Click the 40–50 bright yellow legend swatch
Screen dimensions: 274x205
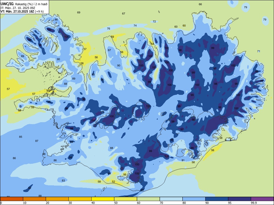[103, 199]
